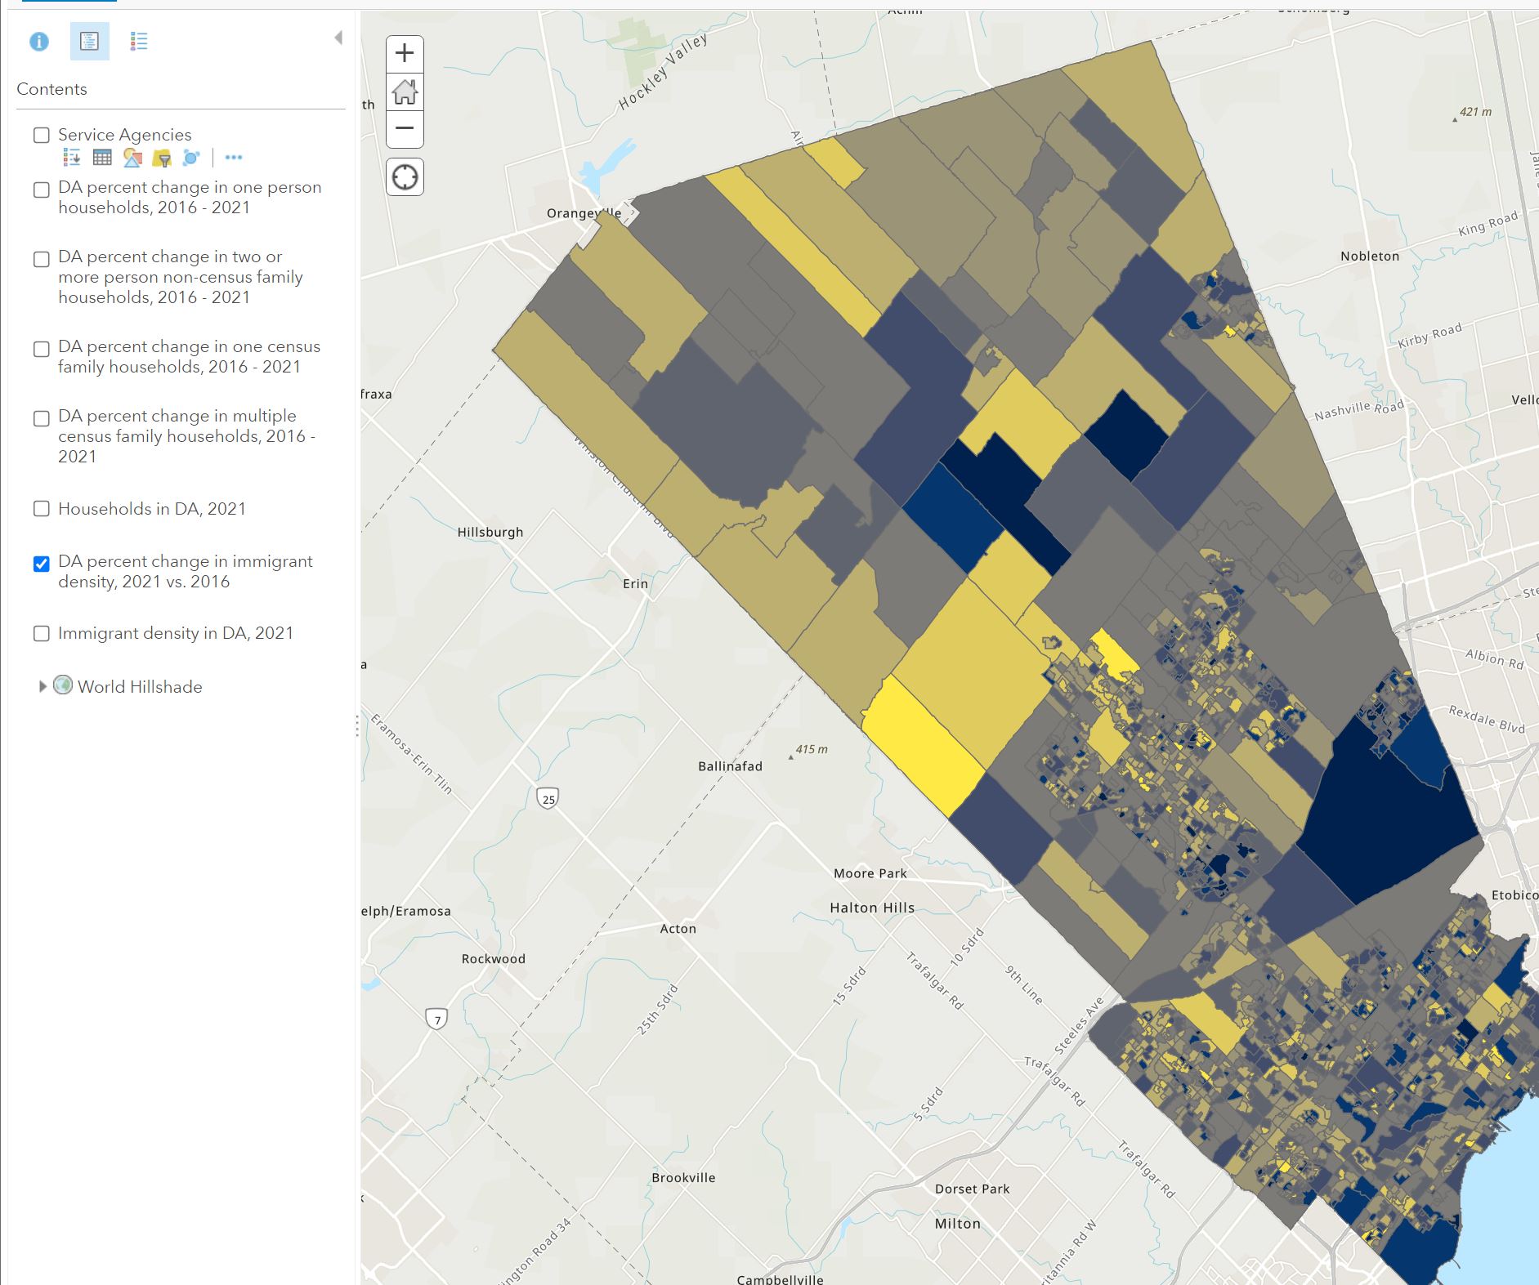1539x1285 pixels.
Task: Select the Contents heading
Action: coord(51,89)
